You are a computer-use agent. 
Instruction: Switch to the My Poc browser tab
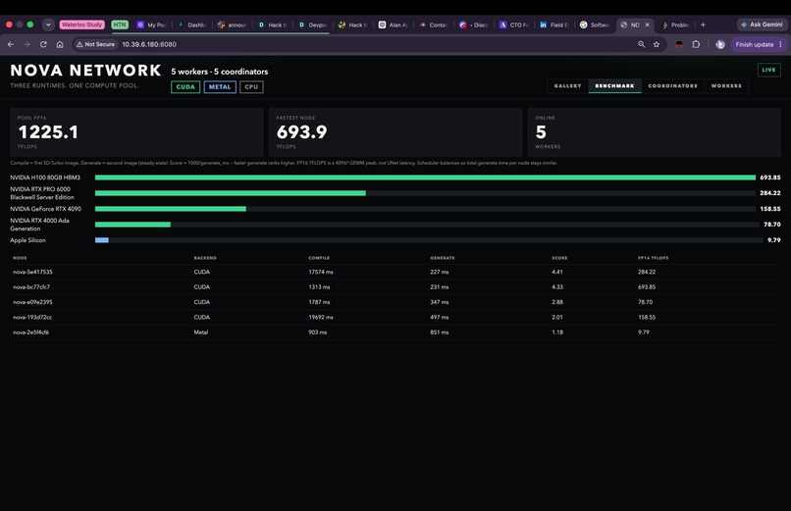(x=151, y=25)
